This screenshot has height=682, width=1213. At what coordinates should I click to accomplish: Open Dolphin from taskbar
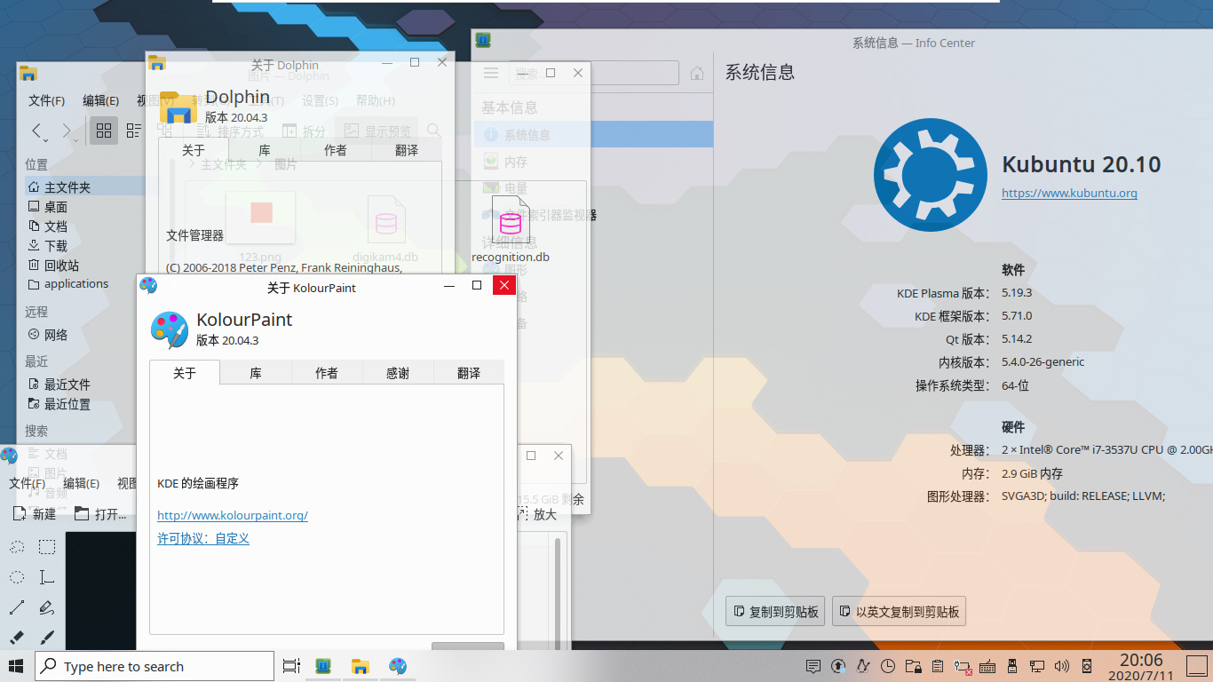pos(360,666)
